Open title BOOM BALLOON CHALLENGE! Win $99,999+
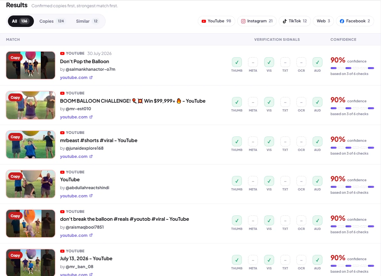Viewport: 381px width, 276px height. [x=133, y=101]
